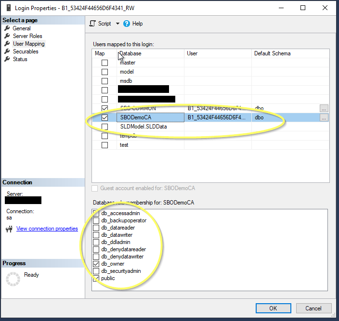Select the User Mapping page
The height and width of the screenshot is (321, 339).
pos(29,44)
